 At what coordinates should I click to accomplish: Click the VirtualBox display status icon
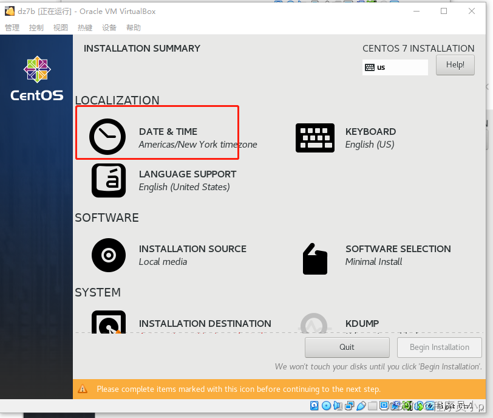point(384,406)
